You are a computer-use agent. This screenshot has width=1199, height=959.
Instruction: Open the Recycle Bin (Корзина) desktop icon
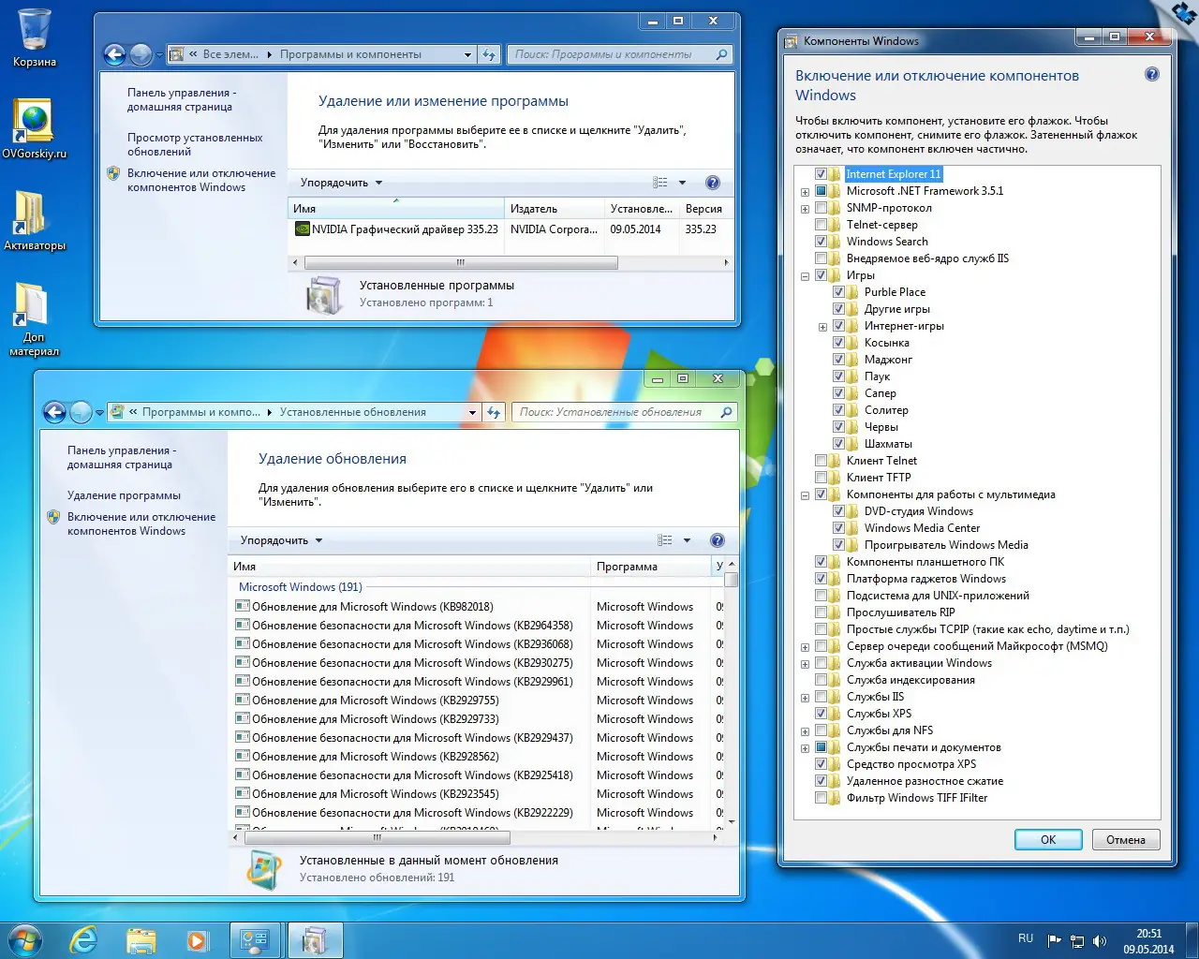click(x=35, y=38)
